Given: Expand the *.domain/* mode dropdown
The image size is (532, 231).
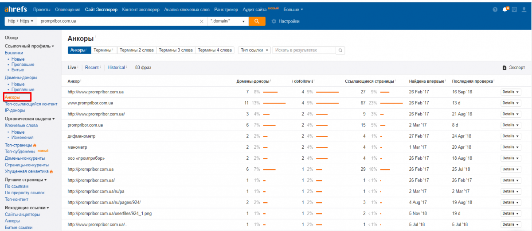Looking at the screenshot, I should pos(228,21).
